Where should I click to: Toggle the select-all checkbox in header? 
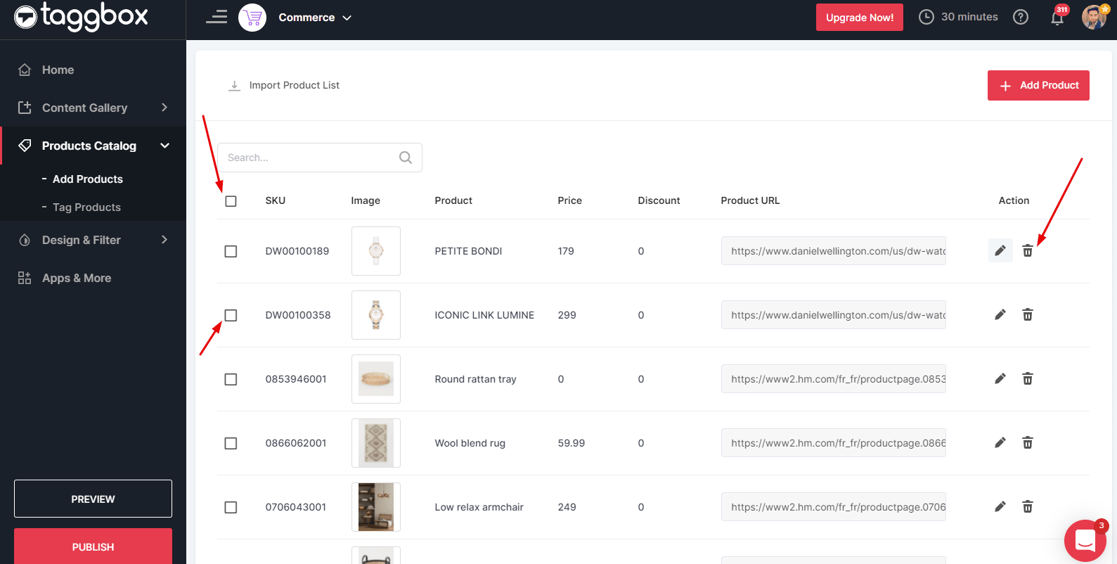point(231,201)
